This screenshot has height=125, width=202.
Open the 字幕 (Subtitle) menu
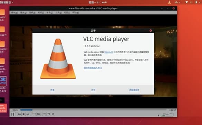(50, 12)
